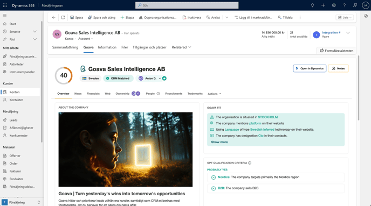
Task: Switch to the Information tab
Action: click(x=107, y=47)
